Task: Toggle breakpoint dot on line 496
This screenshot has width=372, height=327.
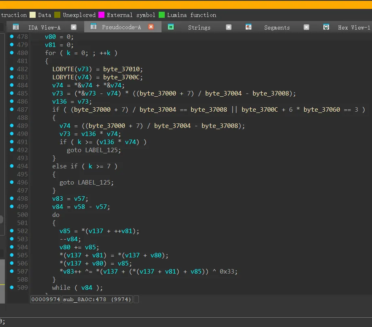Action: [12, 182]
